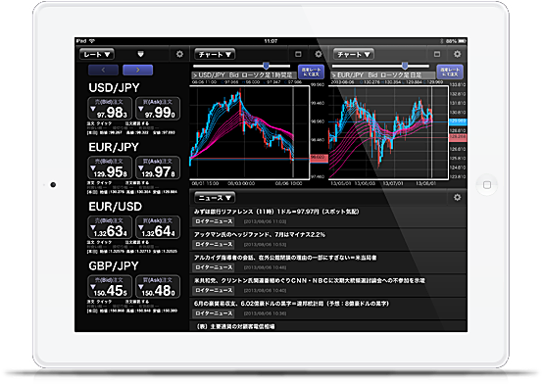Open EUR/JPY Bid candlestick selector bar
The width and height of the screenshot is (544, 384).
pyautogui.click(x=382, y=75)
